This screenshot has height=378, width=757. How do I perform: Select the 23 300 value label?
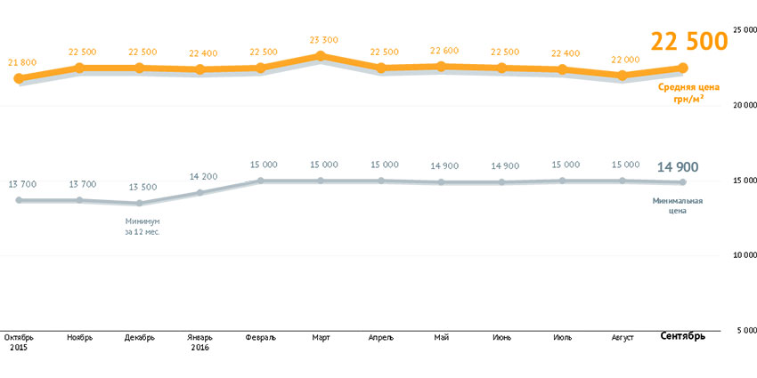tap(322, 39)
